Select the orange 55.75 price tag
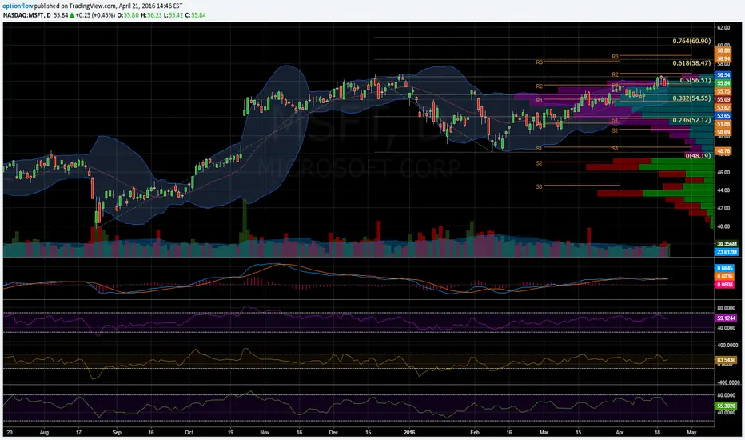Viewport: 745px width, 440px height. tap(723, 91)
